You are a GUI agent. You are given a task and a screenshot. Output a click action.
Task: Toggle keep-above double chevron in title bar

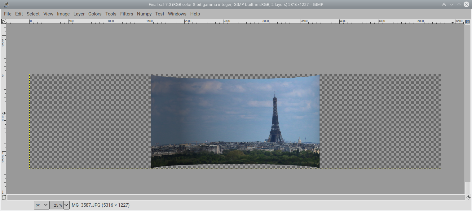click(444, 4)
